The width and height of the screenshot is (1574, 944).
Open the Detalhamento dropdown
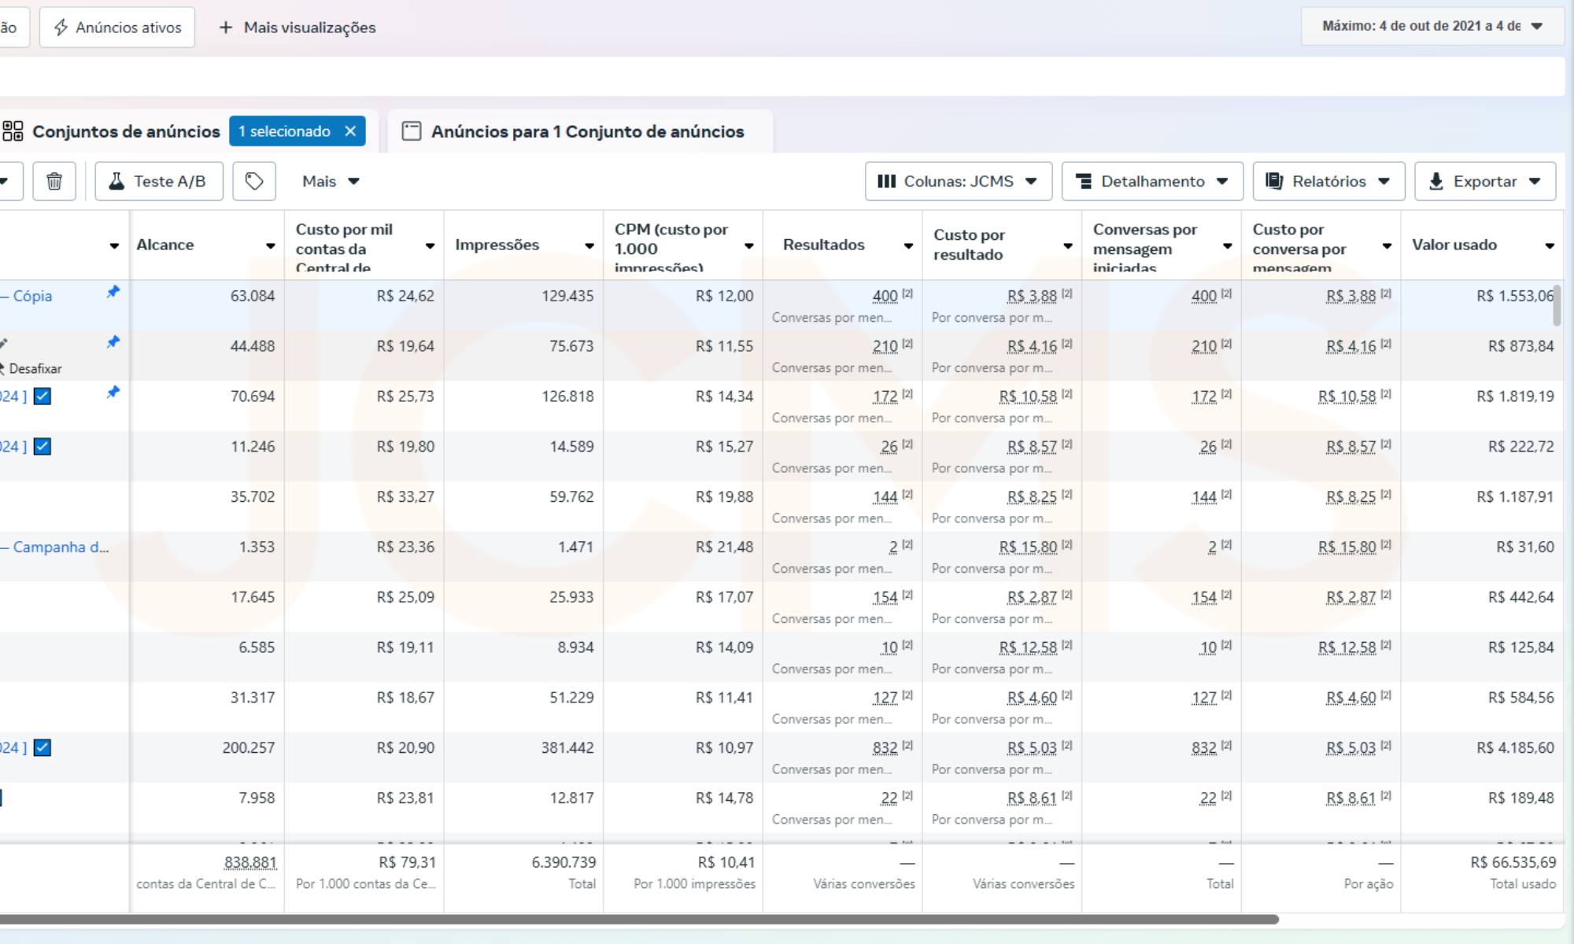[x=1152, y=182]
